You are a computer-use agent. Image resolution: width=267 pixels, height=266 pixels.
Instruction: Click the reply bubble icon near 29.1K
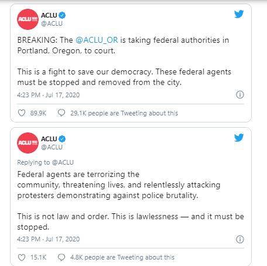pos(61,113)
